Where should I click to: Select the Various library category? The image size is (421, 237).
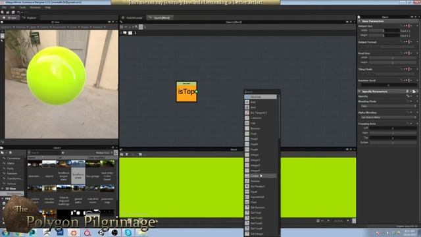pos(11,184)
